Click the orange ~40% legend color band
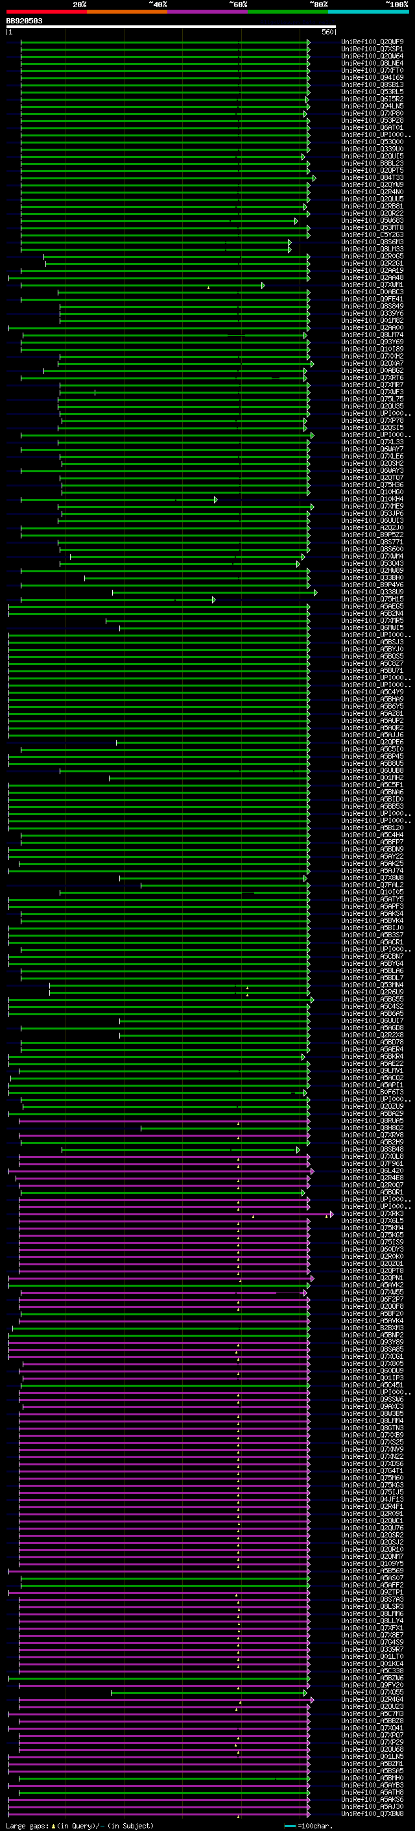The width and height of the screenshot is (415, 1831). [127, 12]
